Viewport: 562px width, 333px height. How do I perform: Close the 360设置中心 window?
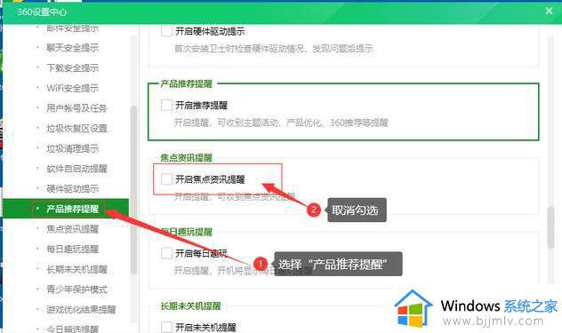pos(549,11)
